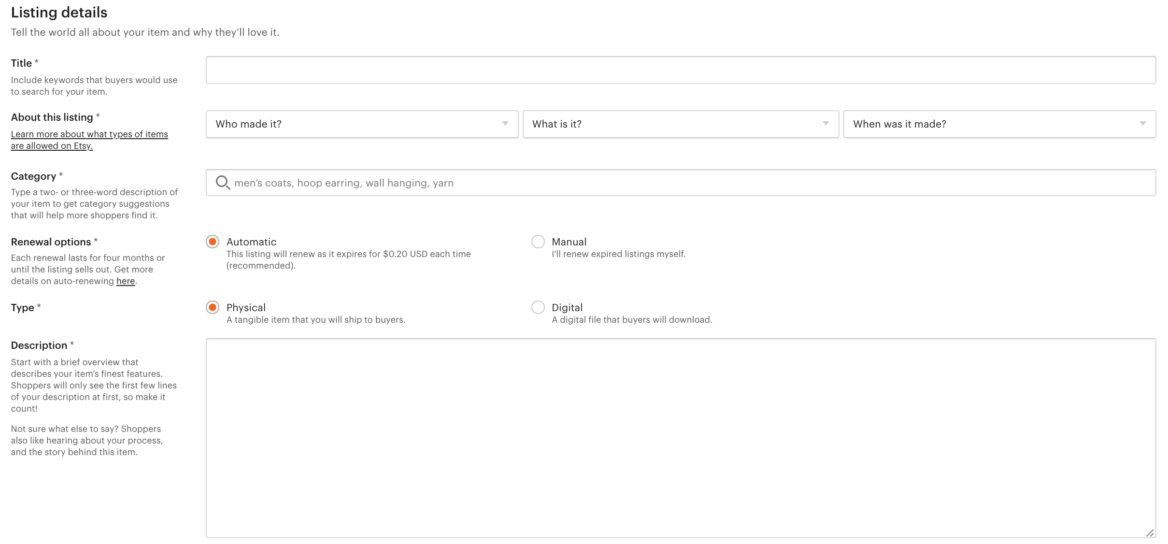Viewport: 1168px width, 544px height.
Task: Click the search magnifier icon in Category field
Action: point(223,183)
